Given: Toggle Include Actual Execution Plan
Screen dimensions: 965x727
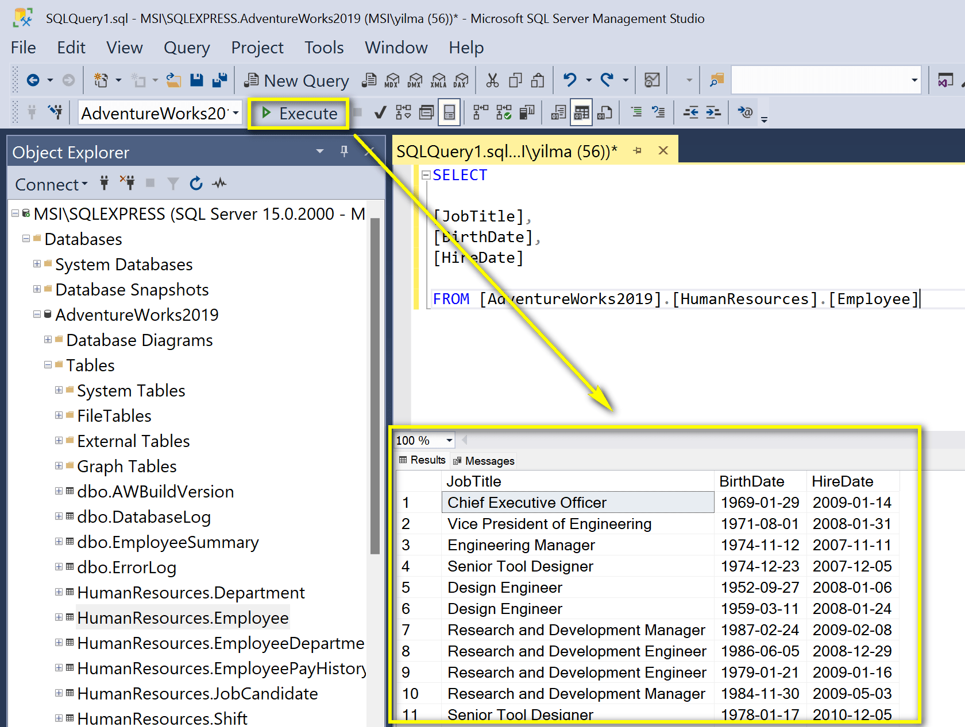Looking at the screenshot, I should (x=481, y=112).
